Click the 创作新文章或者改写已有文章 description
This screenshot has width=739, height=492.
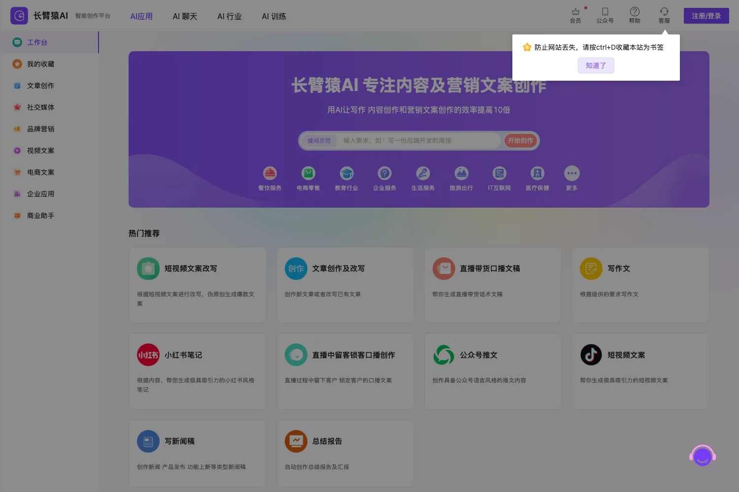tap(323, 294)
